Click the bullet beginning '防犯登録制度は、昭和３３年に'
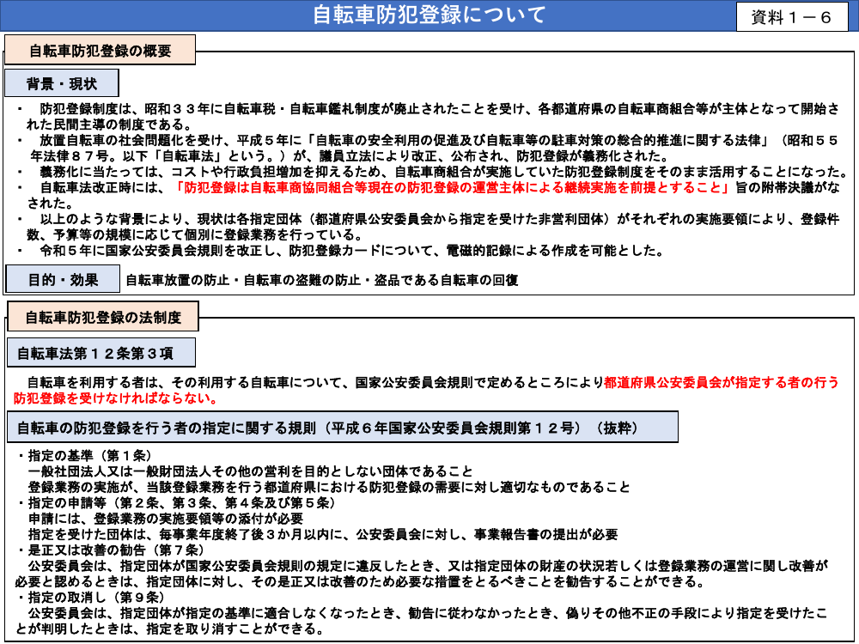This screenshot has width=859, height=644. [428, 117]
